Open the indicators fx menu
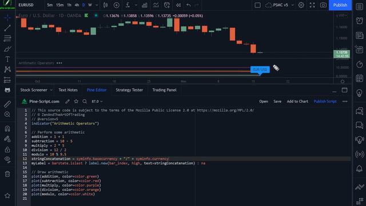This screenshot has width=366, height=206. (x=128, y=5)
